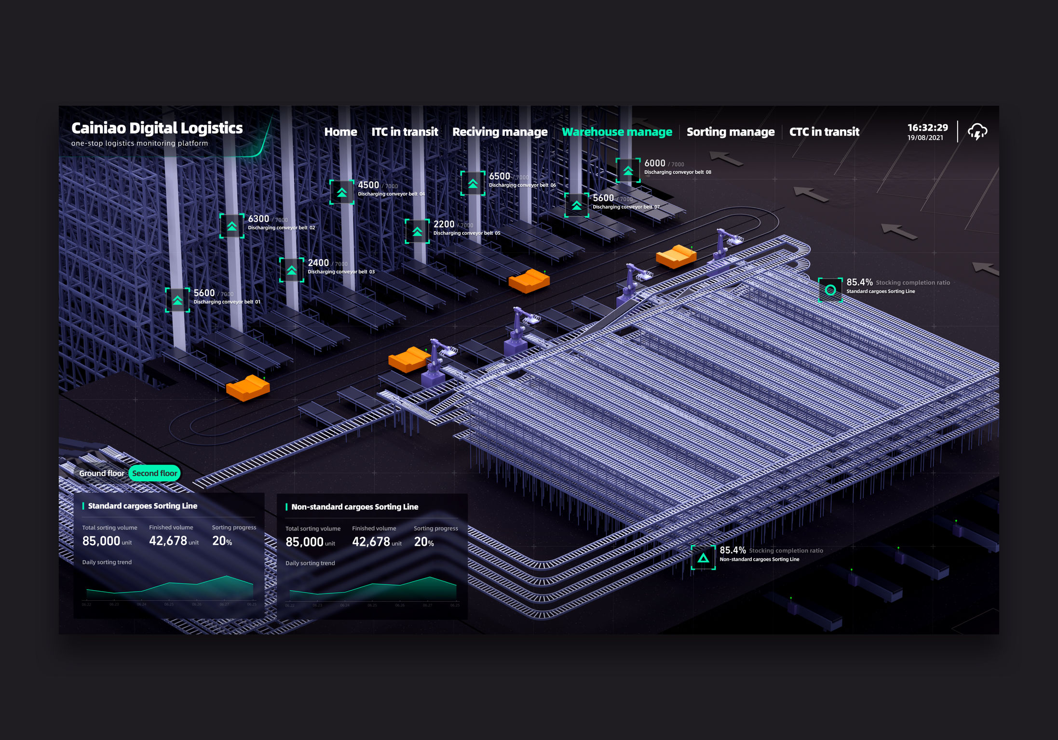Viewport: 1058px width, 740px height.
Task: Click Non-standard cargoes Sorting Line triangle marker
Action: pyautogui.click(x=704, y=558)
